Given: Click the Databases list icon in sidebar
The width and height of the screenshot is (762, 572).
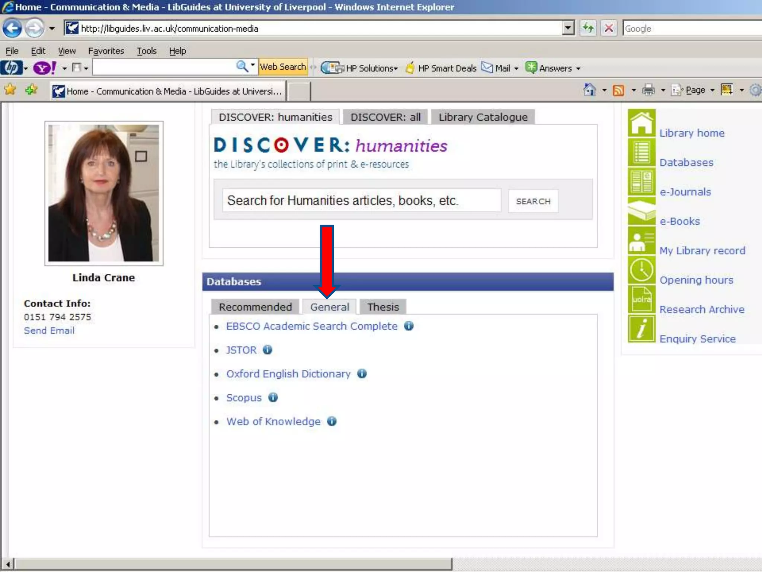Looking at the screenshot, I should pyautogui.click(x=641, y=153).
